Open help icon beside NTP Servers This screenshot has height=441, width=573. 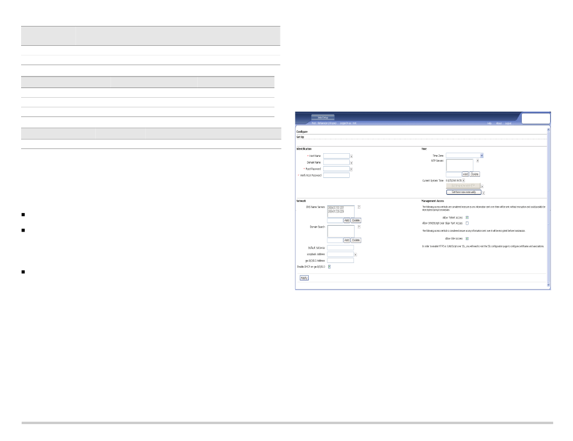click(x=477, y=160)
